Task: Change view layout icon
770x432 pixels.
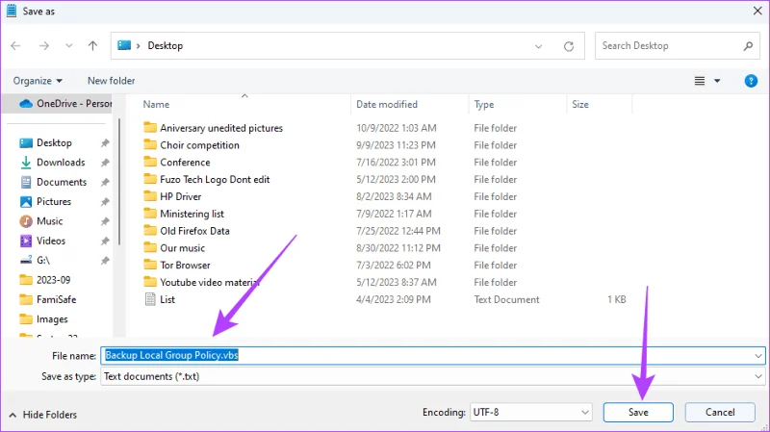Action: coord(700,81)
